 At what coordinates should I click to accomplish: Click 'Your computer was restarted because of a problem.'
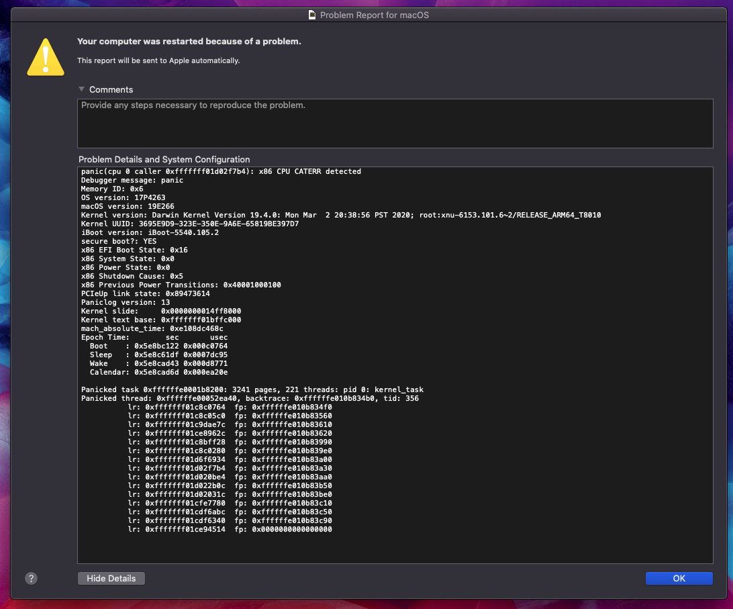[x=189, y=41]
